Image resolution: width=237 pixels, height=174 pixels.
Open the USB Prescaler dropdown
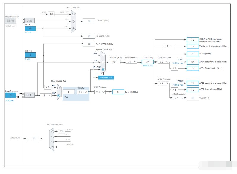coord(100,92)
